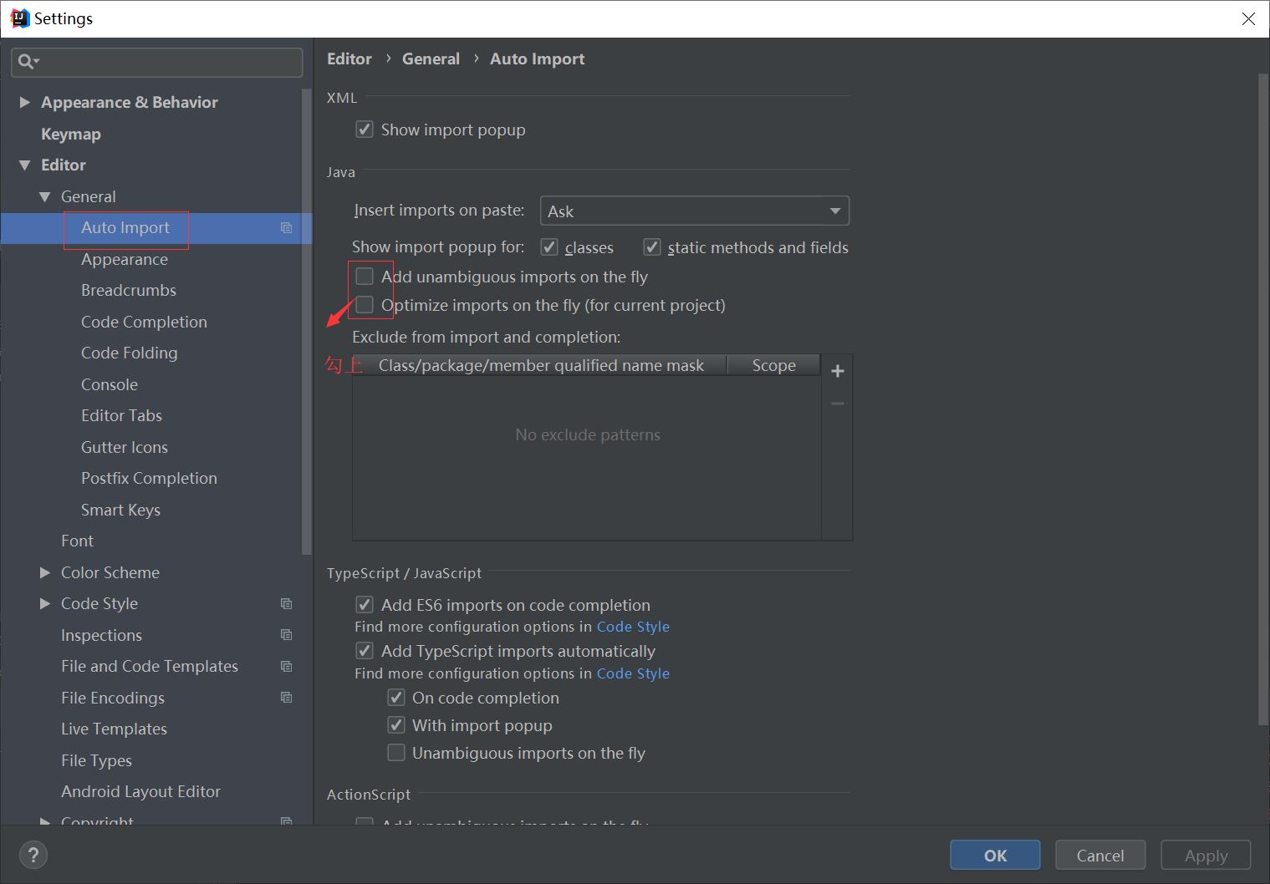Screen dimensions: 1270x884
Task: Toggle Add TypeScript imports automatically
Action: pos(365,651)
